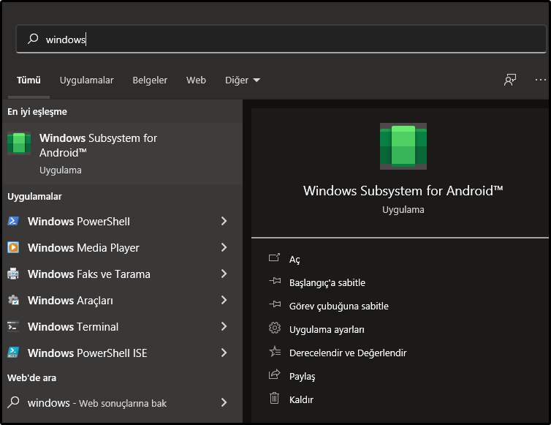This screenshot has height=425, width=551.
Task: Click the Windows Terminal icon
Action: [13, 327]
